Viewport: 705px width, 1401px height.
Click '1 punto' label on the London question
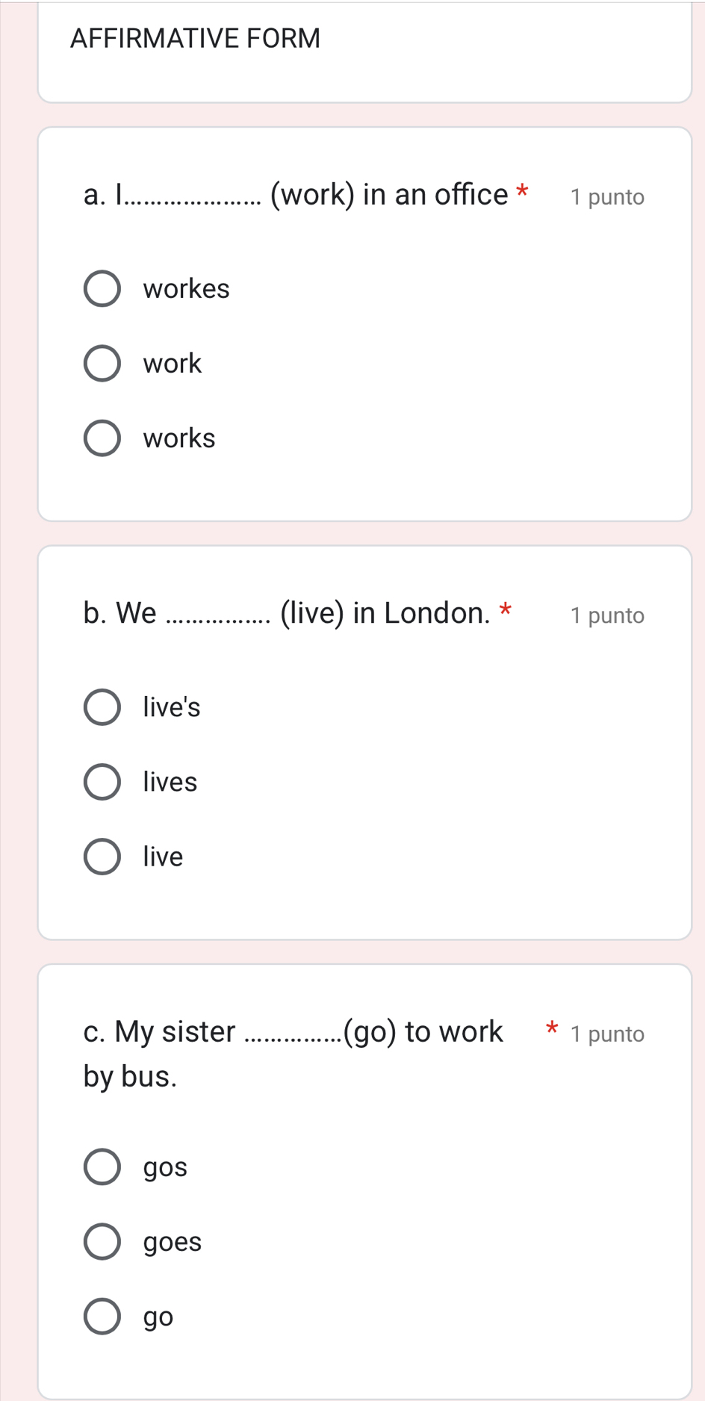606,615
